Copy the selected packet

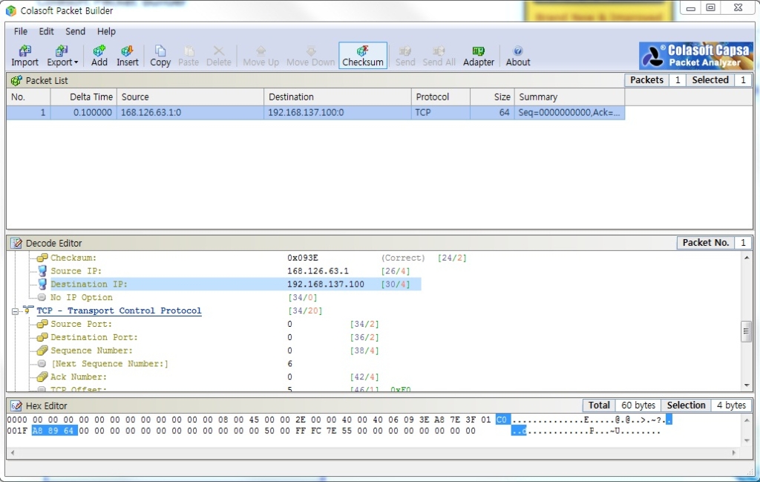click(x=160, y=56)
